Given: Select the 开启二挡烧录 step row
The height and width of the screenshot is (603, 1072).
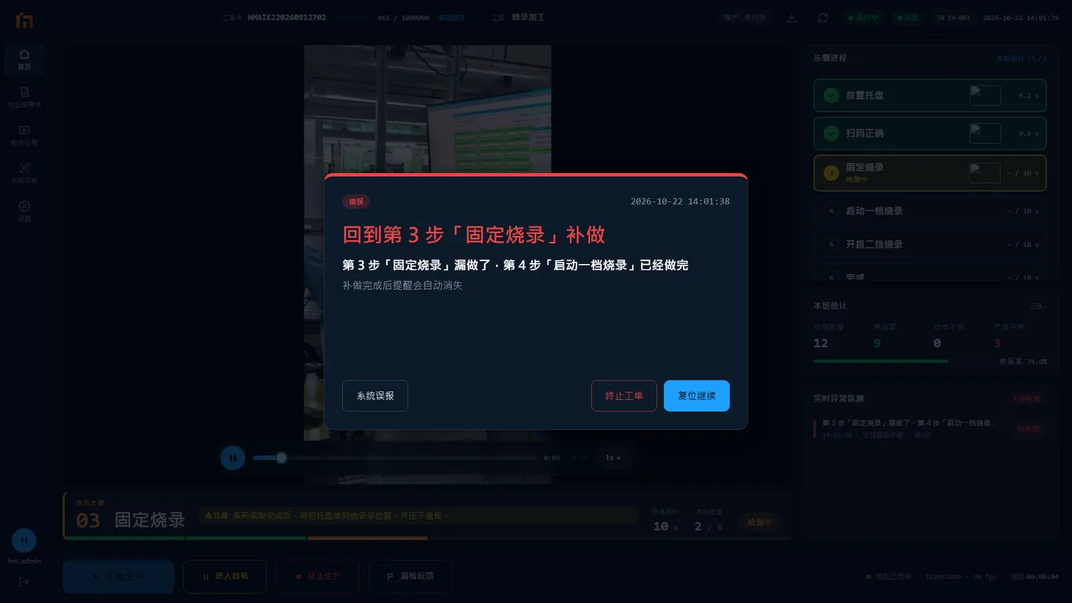Looking at the screenshot, I should [x=930, y=245].
